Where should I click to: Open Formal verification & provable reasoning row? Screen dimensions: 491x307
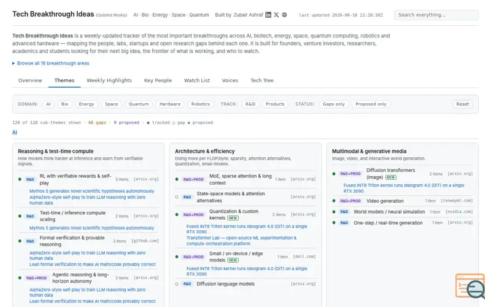pyautogui.click(x=88, y=241)
